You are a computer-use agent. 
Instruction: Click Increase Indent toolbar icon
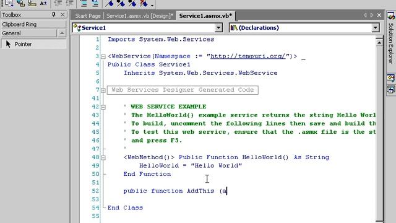69,3
